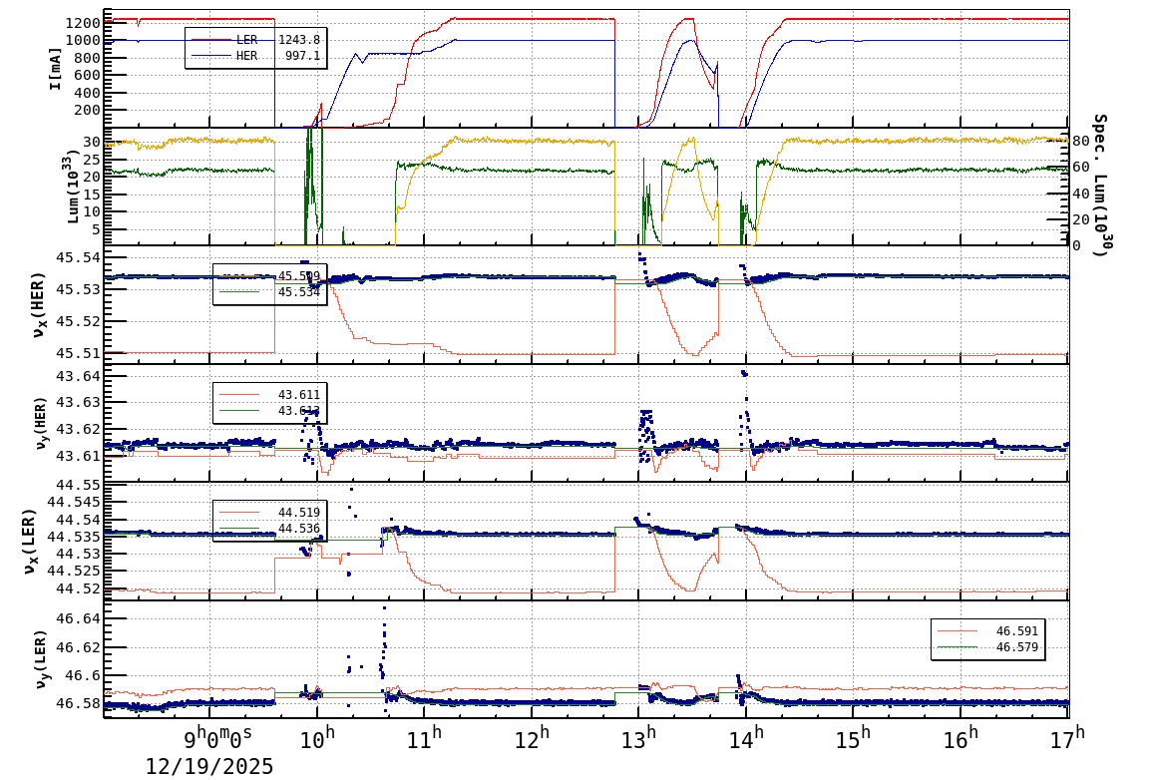Click the νx(LER) axis label
Viewport: 1151px width, 780px height.
30,542
